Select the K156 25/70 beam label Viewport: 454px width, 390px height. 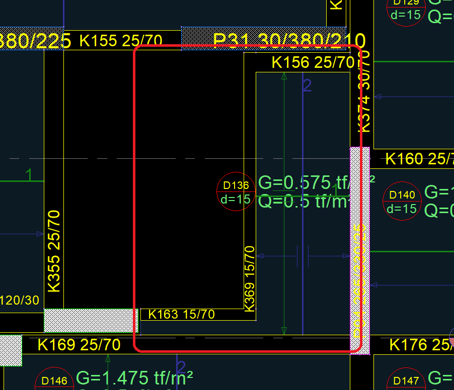point(313,62)
